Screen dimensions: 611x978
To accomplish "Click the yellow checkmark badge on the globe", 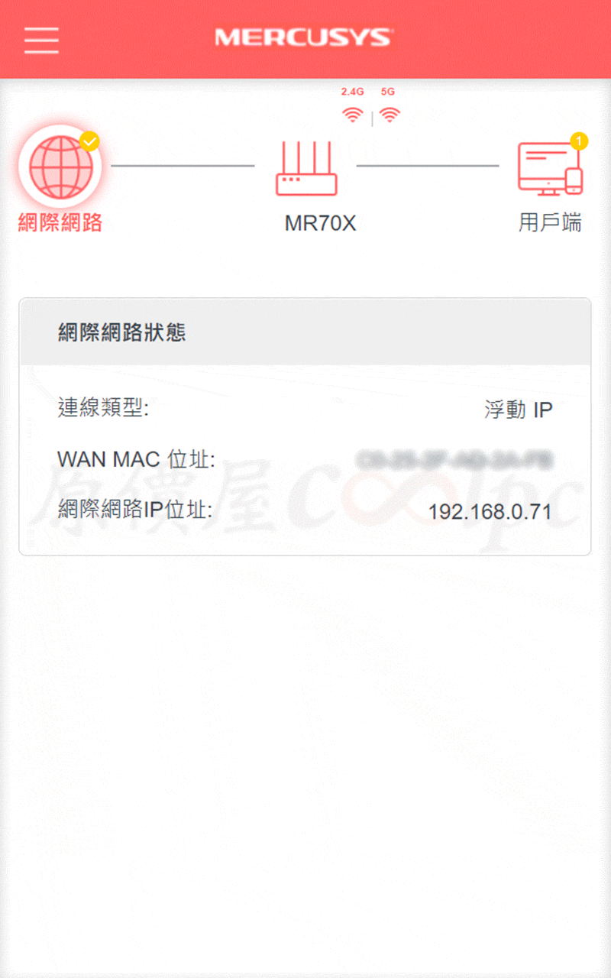I will tap(89, 141).
